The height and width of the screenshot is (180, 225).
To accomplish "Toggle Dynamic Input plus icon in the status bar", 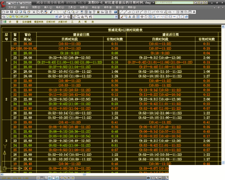I will (x=69, y=178).
